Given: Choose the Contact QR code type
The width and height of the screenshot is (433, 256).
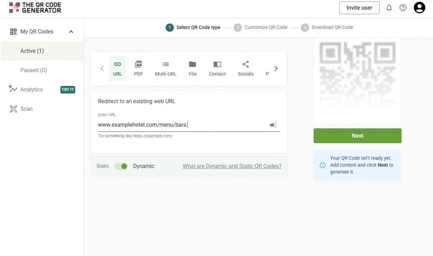Looking at the screenshot, I should (217, 69).
